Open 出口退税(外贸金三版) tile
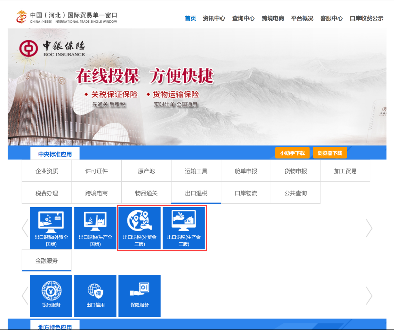The height and width of the screenshot is (330, 394). 140,228
